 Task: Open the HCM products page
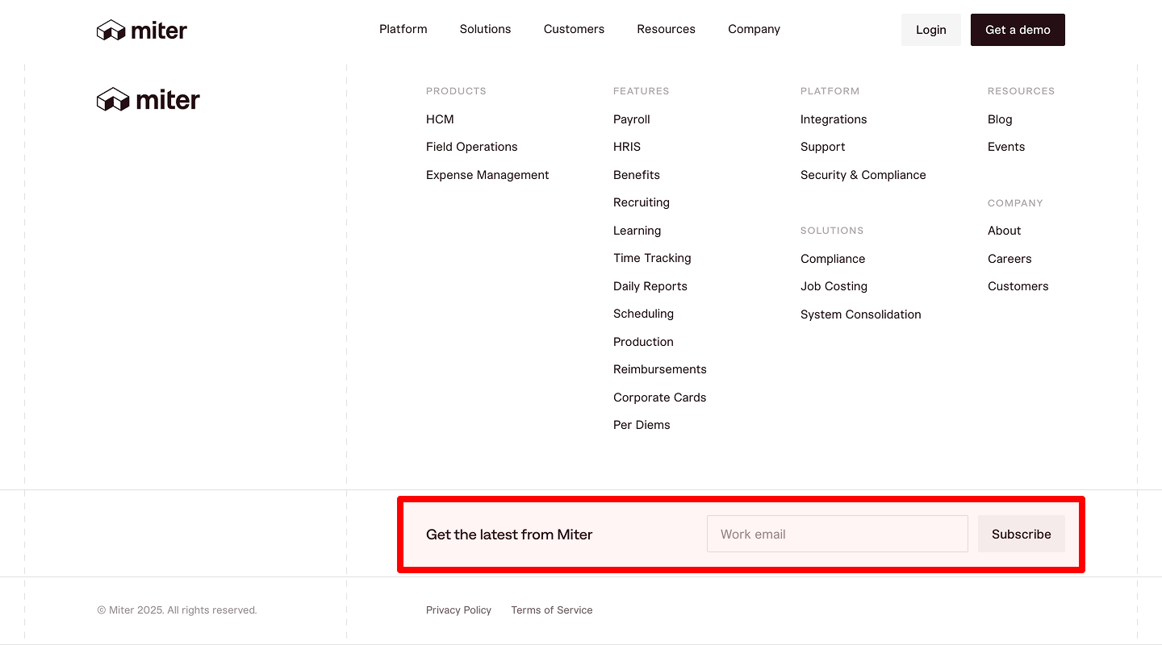440,119
